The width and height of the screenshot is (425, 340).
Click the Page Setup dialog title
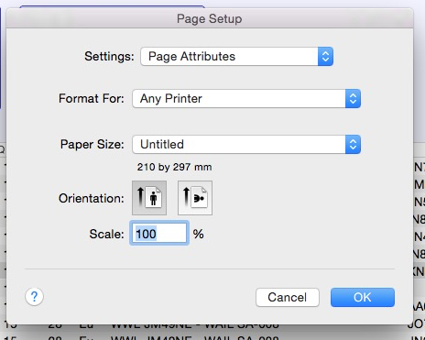point(210,19)
